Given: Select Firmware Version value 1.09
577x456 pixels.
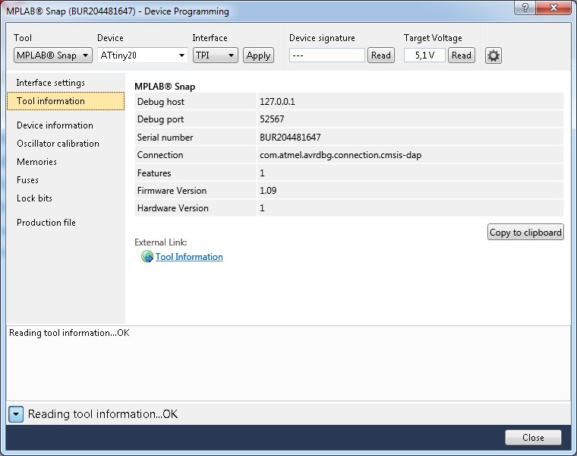Looking at the screenshot, I should coord(268,191).
